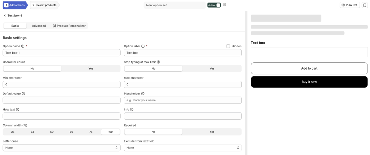Open Exclude from text field dropdown
Screen dimensions: 370x155
(182, 148)
